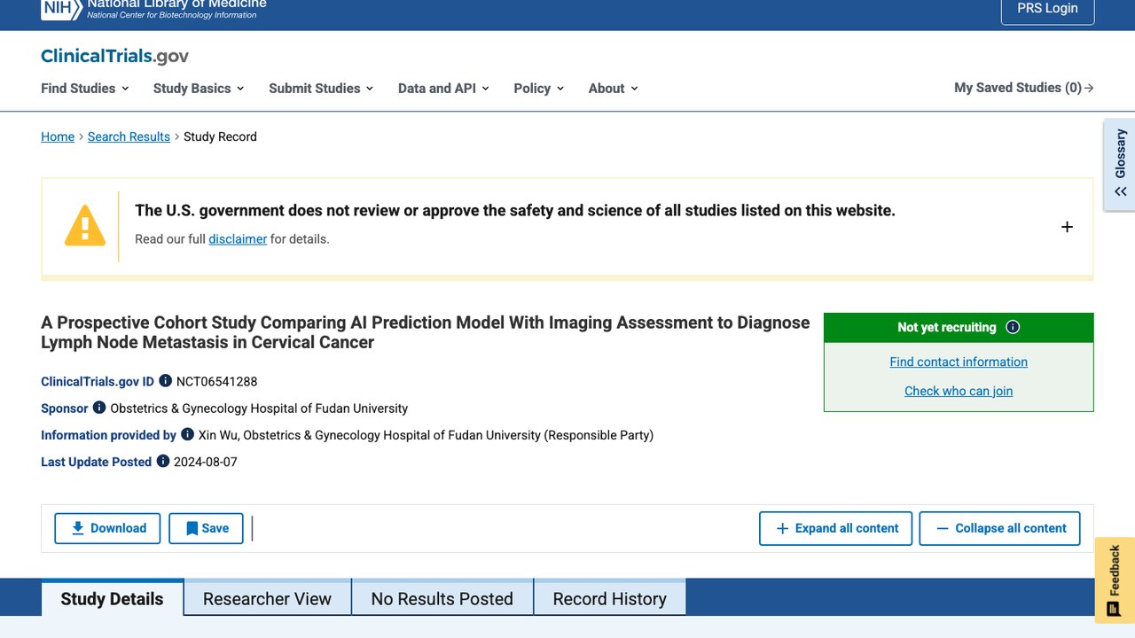Screen dimensions: 1135x638
Task: Click info icon in Not yet recruiting banner
Action: 1013,327
